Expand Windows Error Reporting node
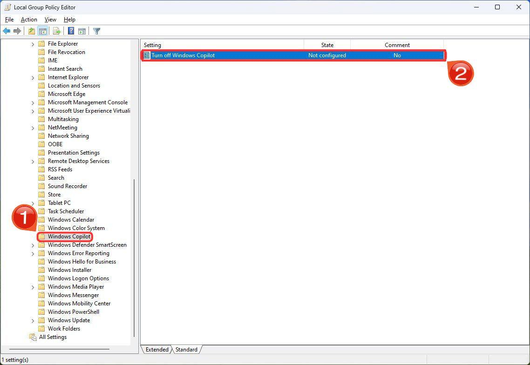530x365 pixels. pos(33,253)
